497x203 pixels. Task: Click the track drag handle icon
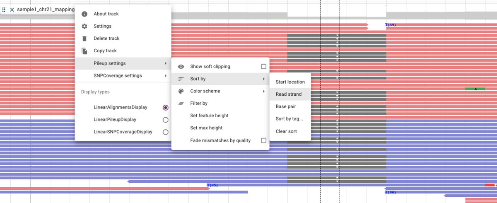pyautogui.click(x=4, y=9)
